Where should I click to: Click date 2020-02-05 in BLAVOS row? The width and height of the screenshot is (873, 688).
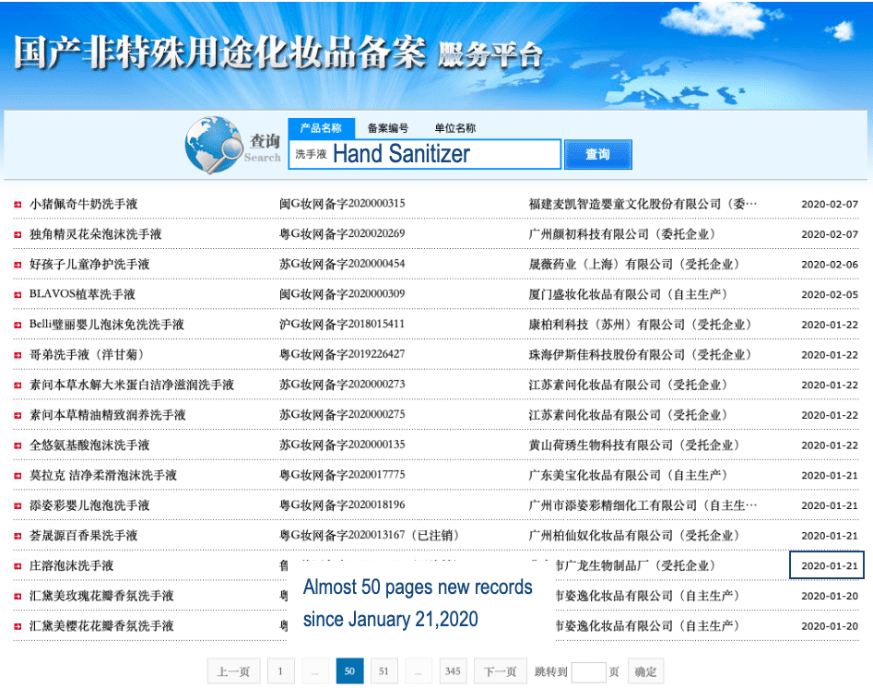tap(830, 295)
